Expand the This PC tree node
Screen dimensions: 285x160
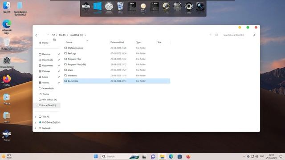tap(36, 117)
